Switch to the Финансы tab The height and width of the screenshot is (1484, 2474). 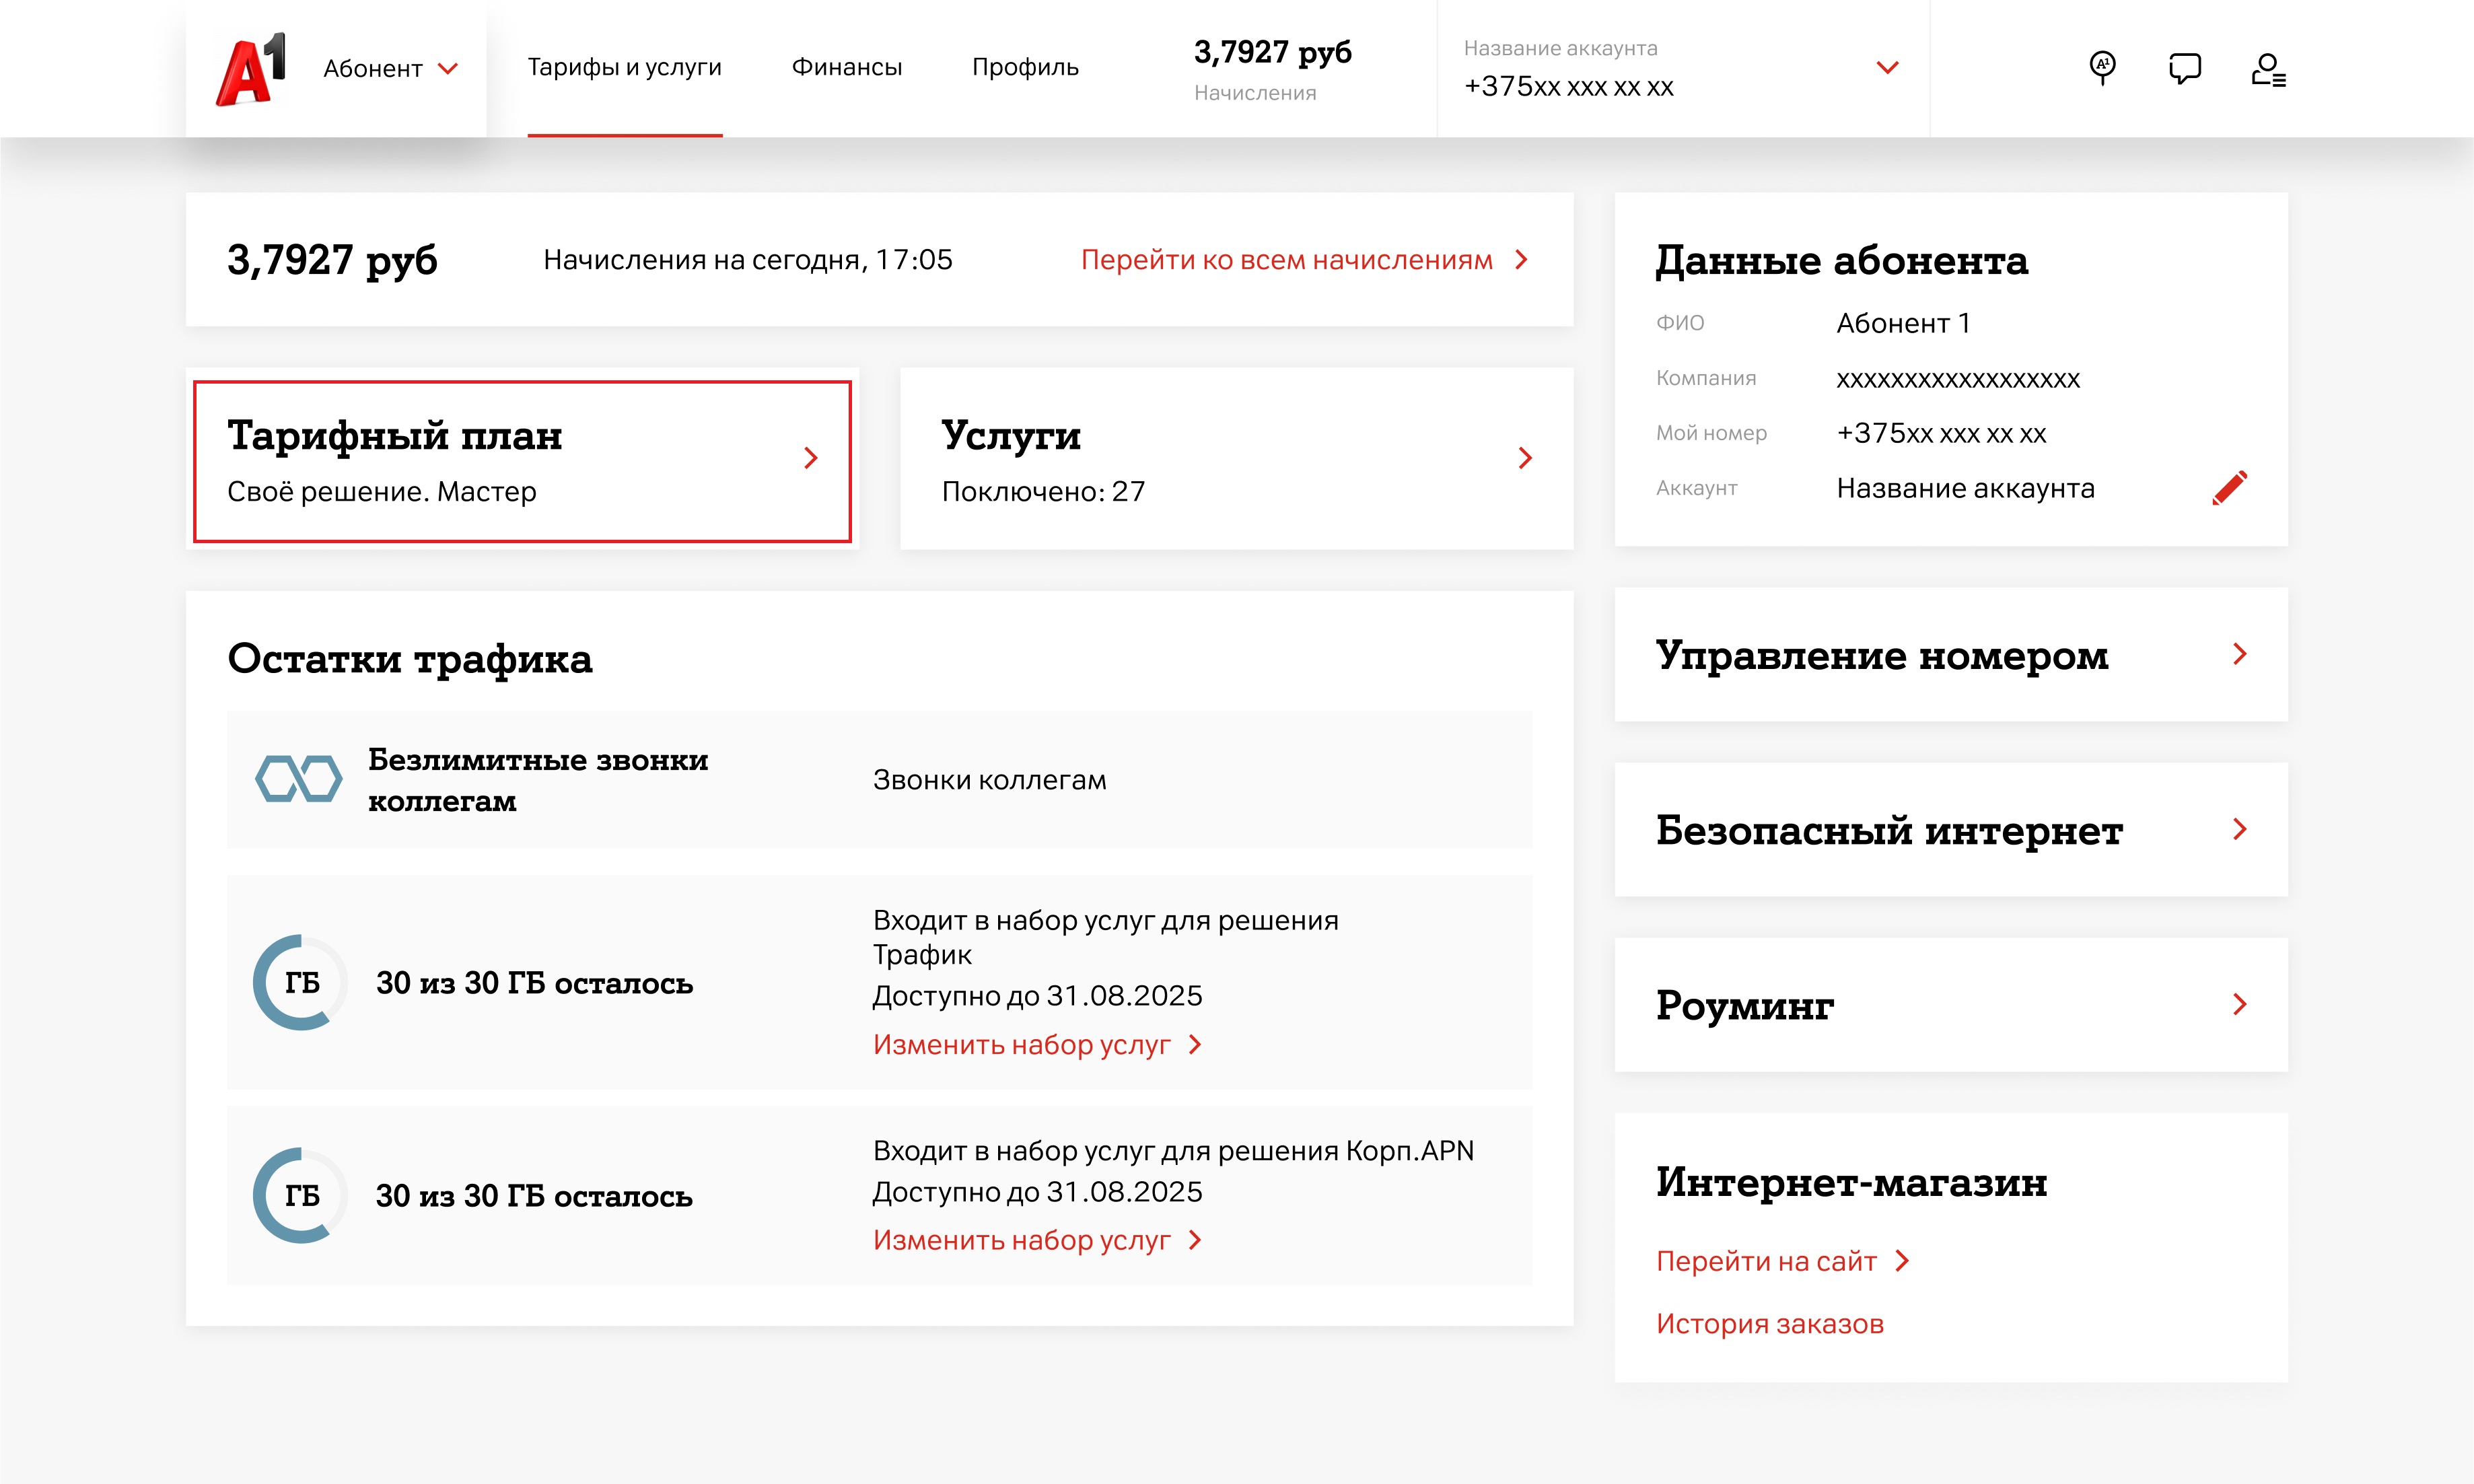click(846, 67)
